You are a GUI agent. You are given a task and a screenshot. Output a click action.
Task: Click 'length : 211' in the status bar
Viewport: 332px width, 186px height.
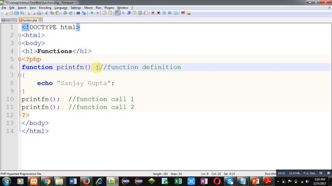(x=160, y=174)
